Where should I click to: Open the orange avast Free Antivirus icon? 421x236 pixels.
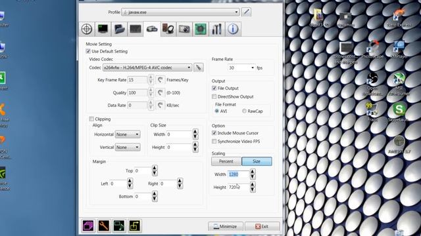click(4, 115)
